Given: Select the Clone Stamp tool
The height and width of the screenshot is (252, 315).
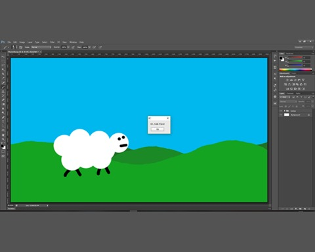Looking at the screenshot, I should (x=3, y=91).
